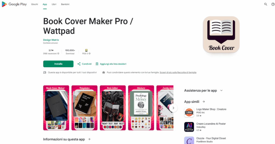The image size is (275, 144).
Task: Open Informazioni su questa app arrow
Action: pyautogui.click(x=89, y=139)
